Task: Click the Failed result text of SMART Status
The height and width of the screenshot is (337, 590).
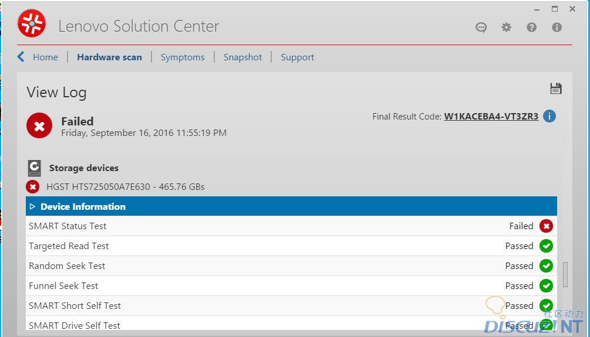Action: pyautogui.click(x=521, y=226)
